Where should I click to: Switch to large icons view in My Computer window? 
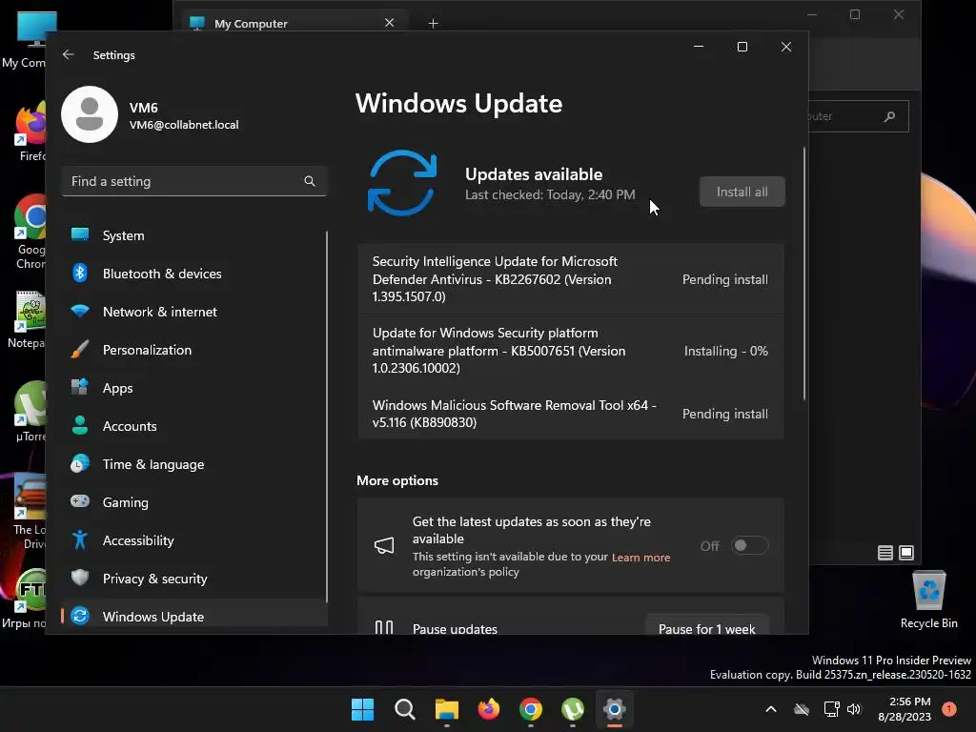click(x=906, y=553)
